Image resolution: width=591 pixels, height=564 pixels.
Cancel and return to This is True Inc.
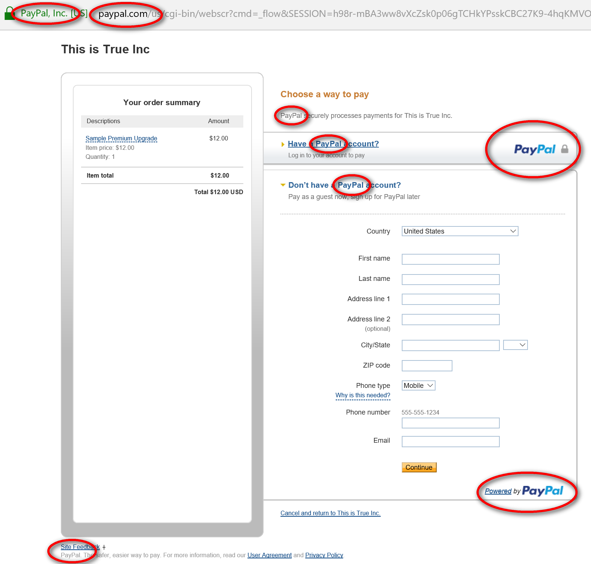(x=330, y=513)
